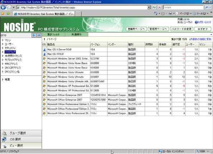Click the zoom magnifier icon at 100%
This screenshot has width=213, height=154.
(198, 151)
